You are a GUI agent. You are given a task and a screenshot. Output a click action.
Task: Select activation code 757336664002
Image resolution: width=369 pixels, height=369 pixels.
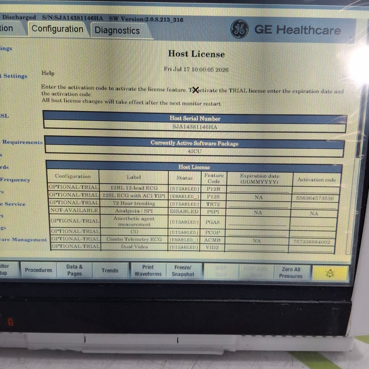(312, 241)
